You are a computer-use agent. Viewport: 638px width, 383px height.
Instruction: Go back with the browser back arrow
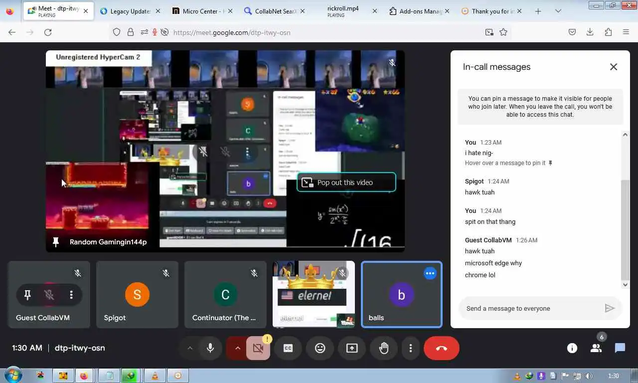[x=12, y=32]
